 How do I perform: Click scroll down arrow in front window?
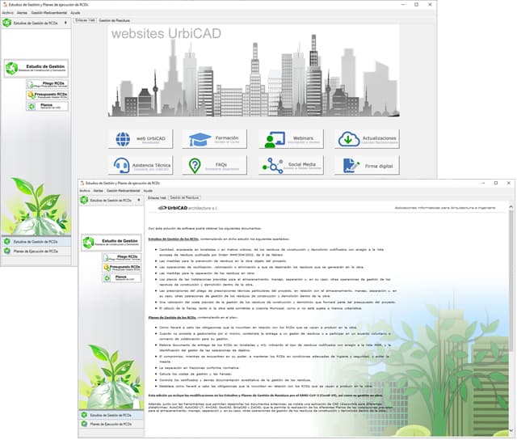511,430
